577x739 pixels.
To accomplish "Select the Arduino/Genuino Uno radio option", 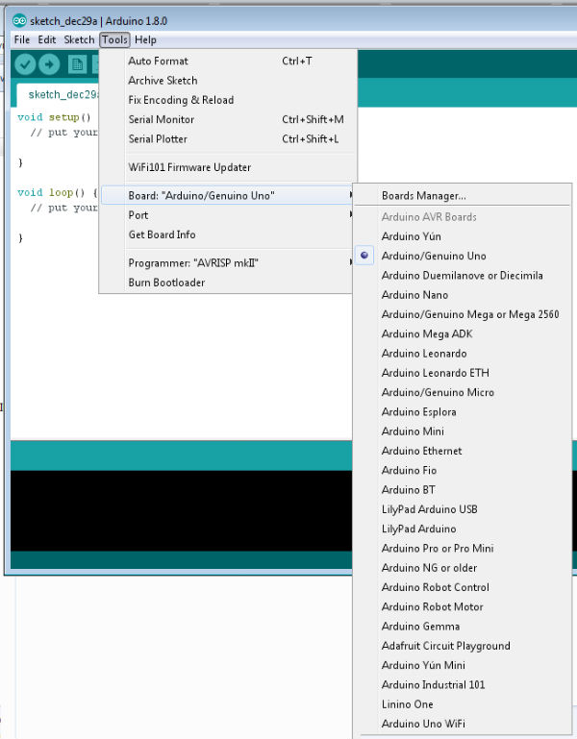I will (434, 256).
